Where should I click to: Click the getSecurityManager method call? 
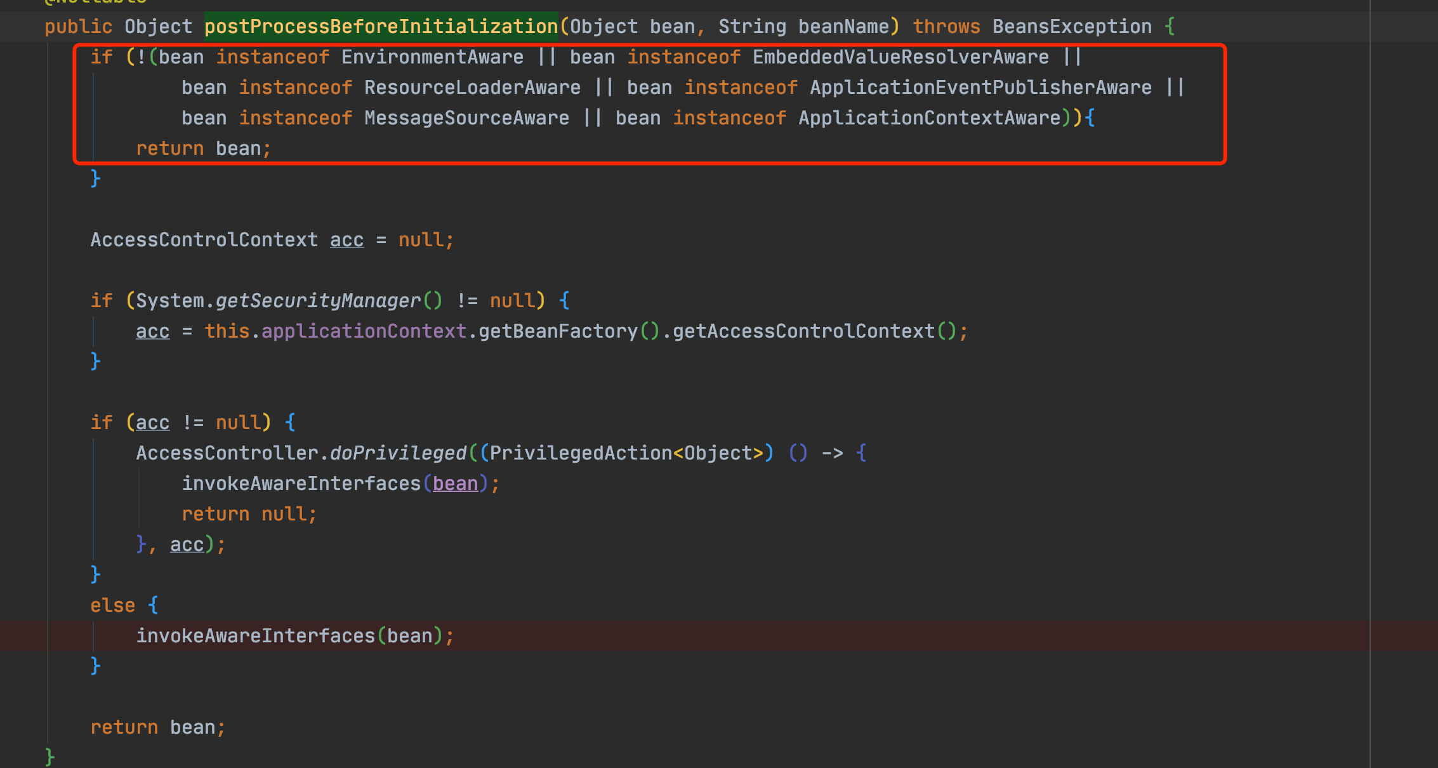318,301
